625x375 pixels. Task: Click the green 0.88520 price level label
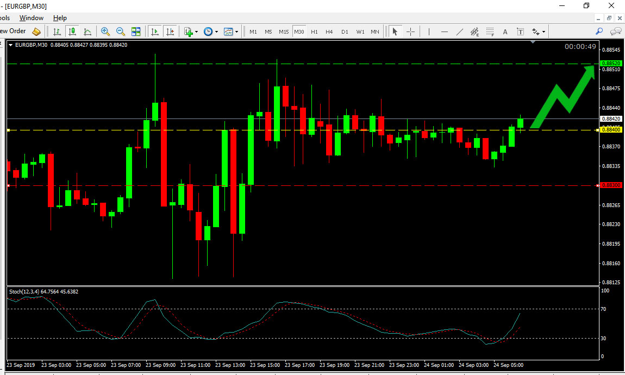tap(611, 64)
